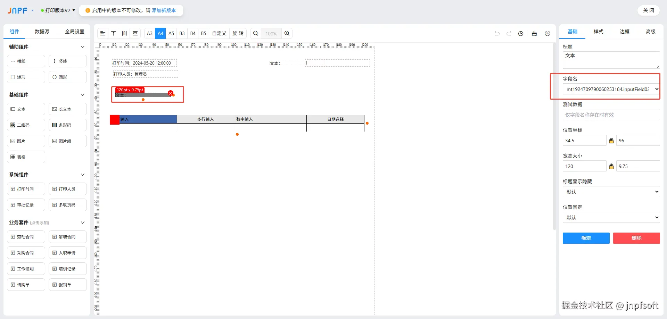Viewport: 667px width, 319px height.
Task: Select B4 paper size
Action: coord(193,33)
